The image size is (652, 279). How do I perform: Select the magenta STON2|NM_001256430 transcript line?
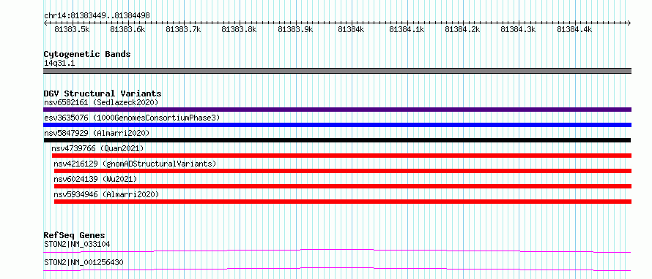(x=337, y=269)
